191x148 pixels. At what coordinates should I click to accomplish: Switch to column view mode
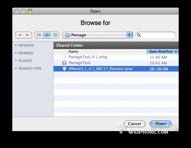(x=55, y=35)
